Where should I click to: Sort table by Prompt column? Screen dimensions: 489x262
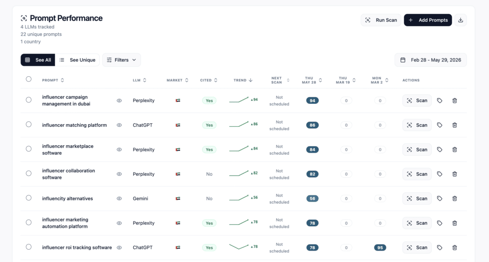click(53, 81)
